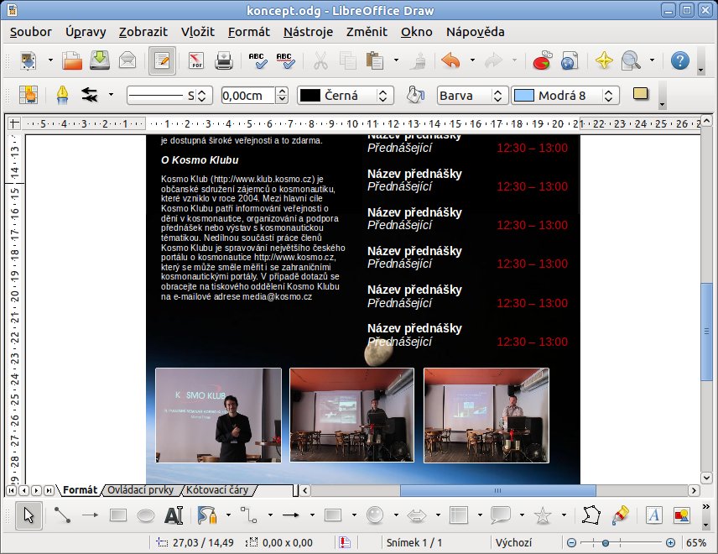
Task: Click zoom in plus button
Action: pos(670,543)
